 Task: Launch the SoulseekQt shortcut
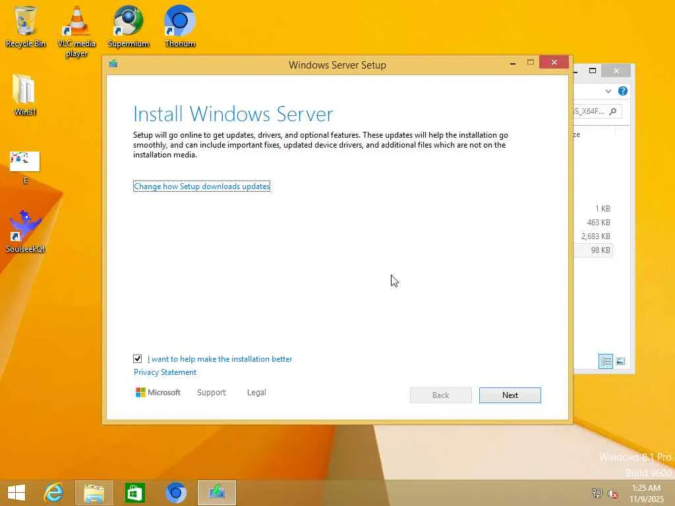[25, 231]
